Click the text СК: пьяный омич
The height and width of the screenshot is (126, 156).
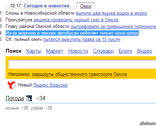(23, 39)
